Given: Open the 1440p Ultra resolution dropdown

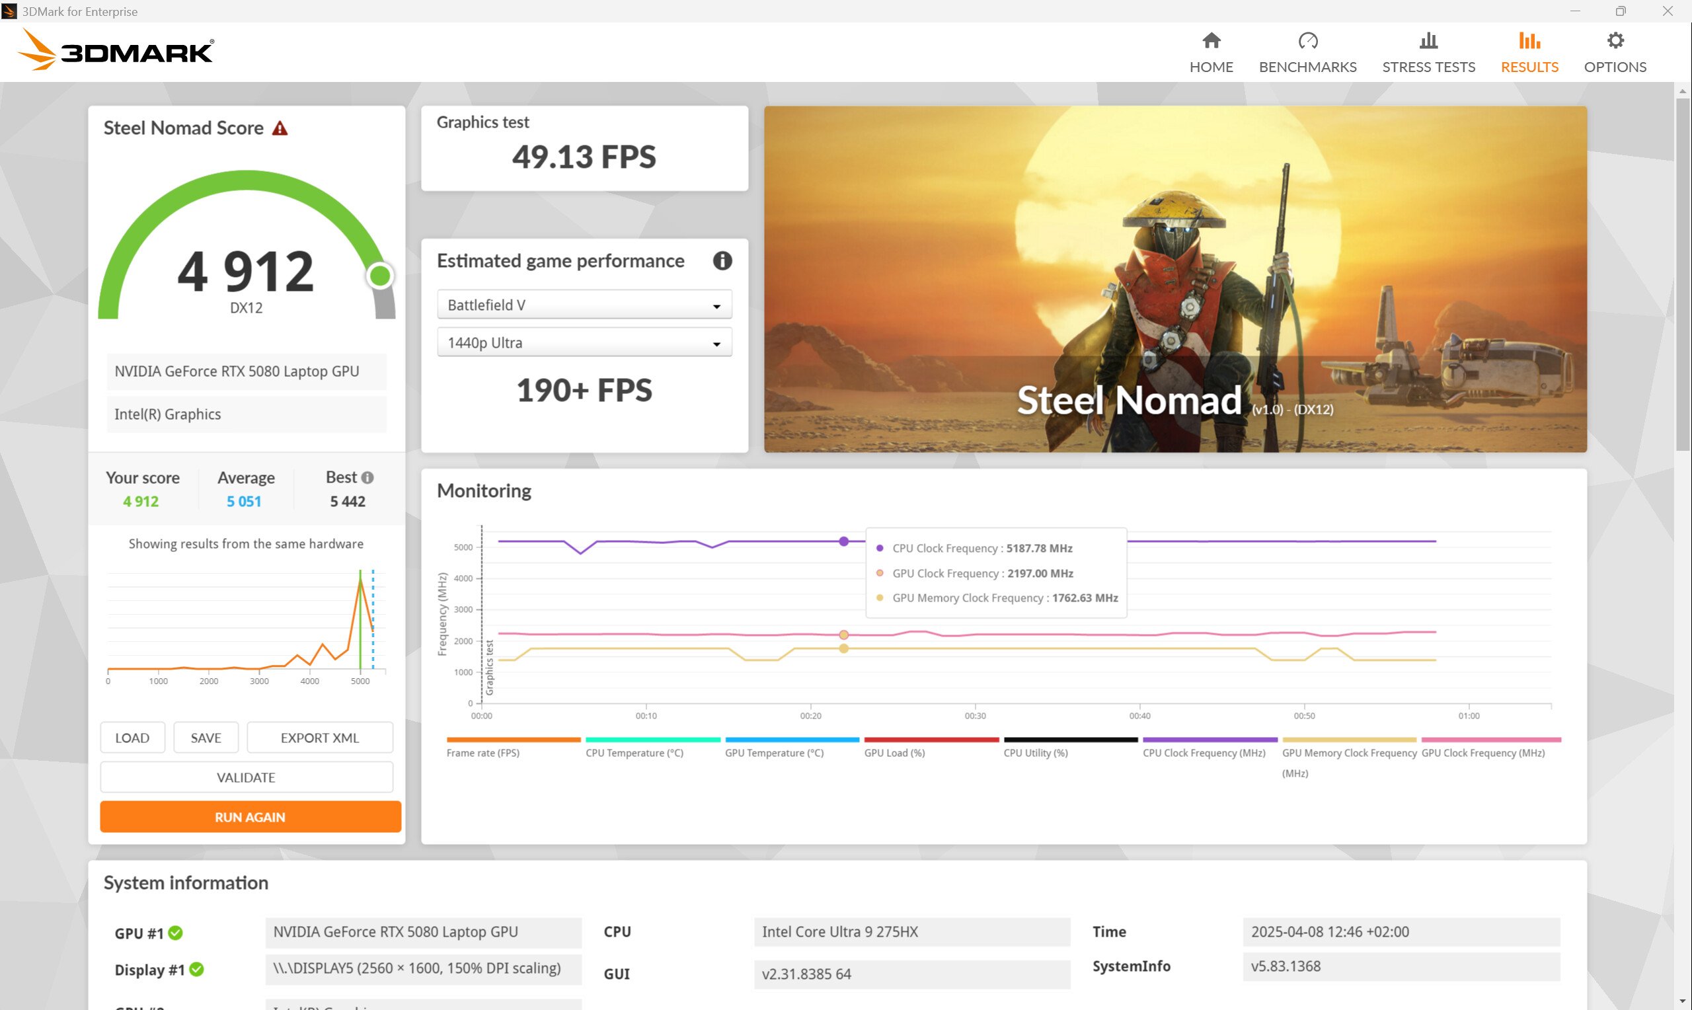Looking at the screenshot, I should (x=584, y=343).
